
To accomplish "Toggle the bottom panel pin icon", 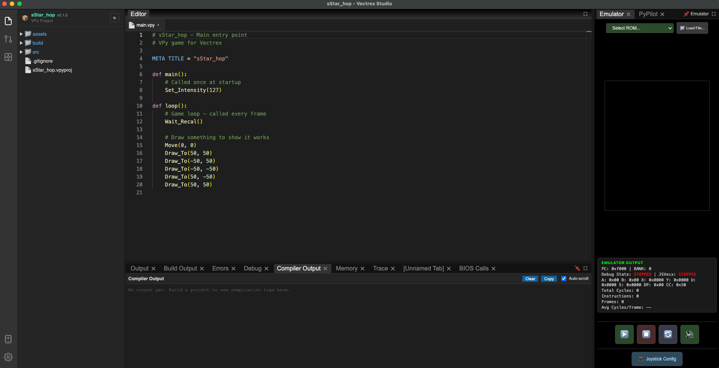I will coord(577,268).
